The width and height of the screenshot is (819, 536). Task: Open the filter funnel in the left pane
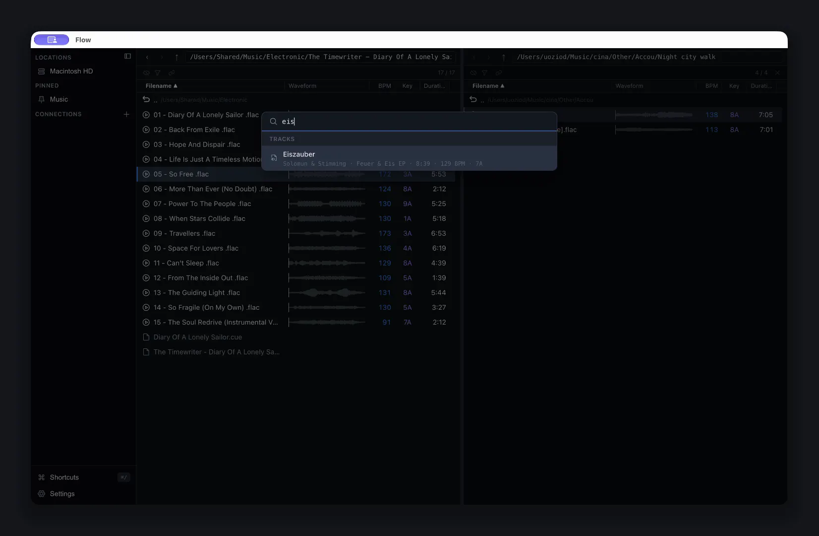coord(158,72)
